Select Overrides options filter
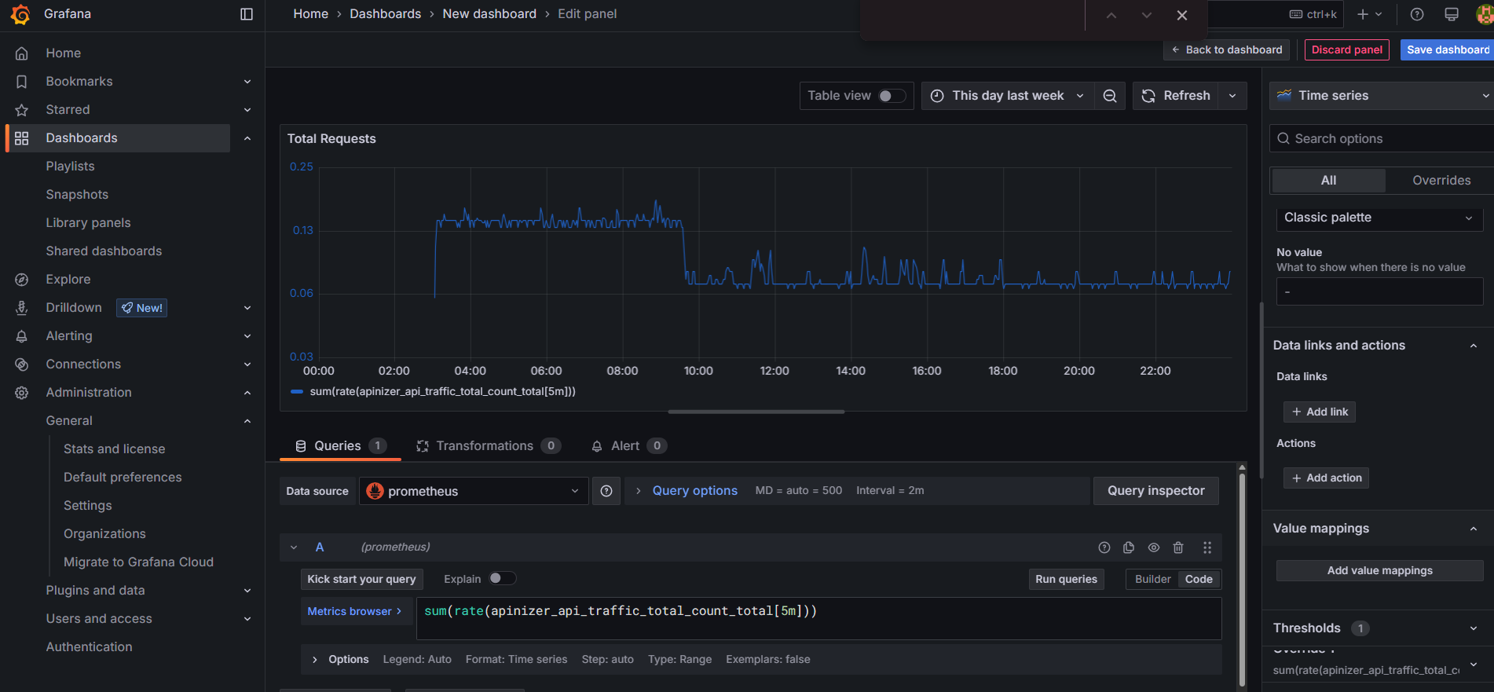The width and height of the screenshot is (1494, 692). tap(1441, 181)
